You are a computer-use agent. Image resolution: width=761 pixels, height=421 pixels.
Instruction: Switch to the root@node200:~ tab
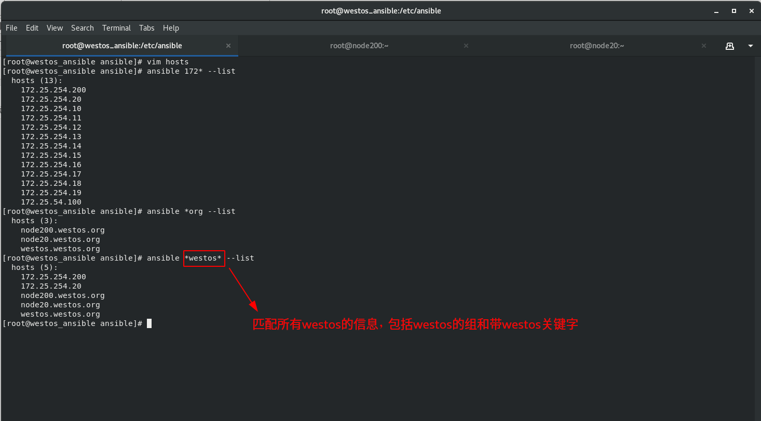[359, 46]
